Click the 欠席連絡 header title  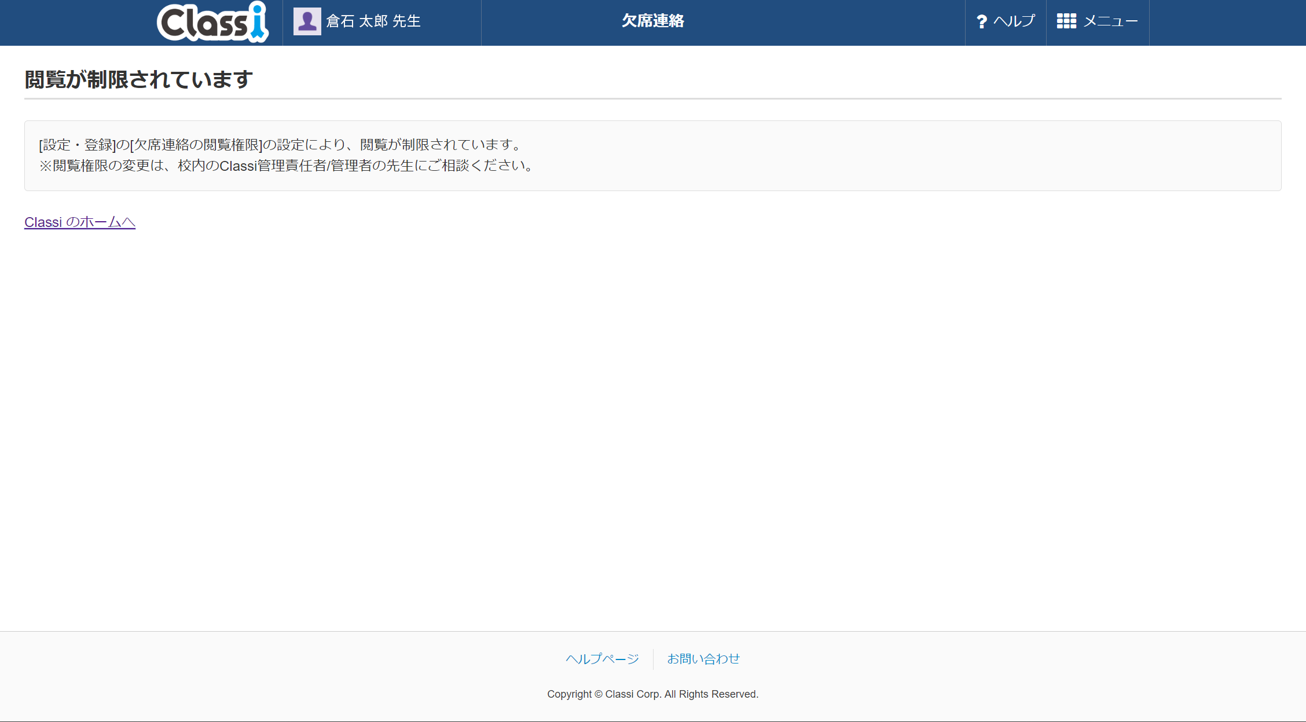coord(653,21)
